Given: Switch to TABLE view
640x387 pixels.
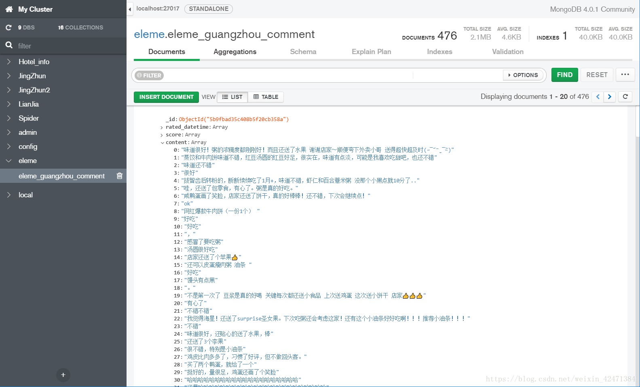Looking at the screenshot, I should (x=266, y=97).
